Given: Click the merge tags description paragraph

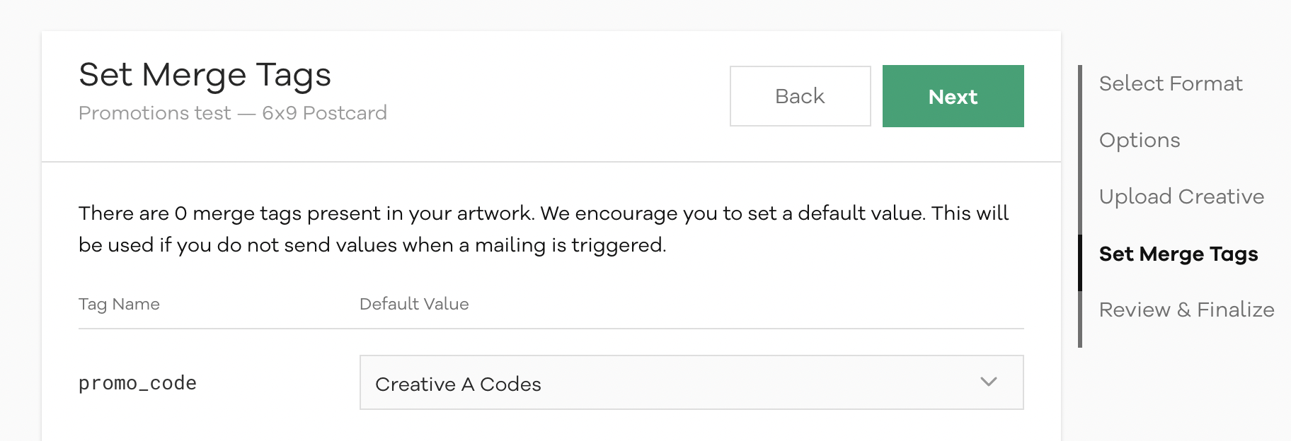Looking at the screenshot, I should click(543, 229).
